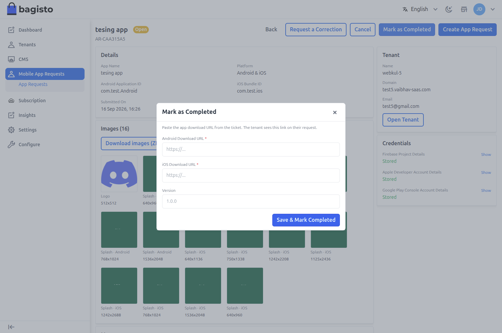Click the storefront visit-shop icon
Screen dimensions: 502x333
[x=464, y=9]
